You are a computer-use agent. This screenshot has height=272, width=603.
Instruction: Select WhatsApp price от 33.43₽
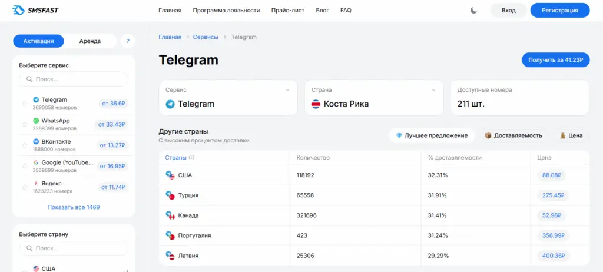[111, 124]
